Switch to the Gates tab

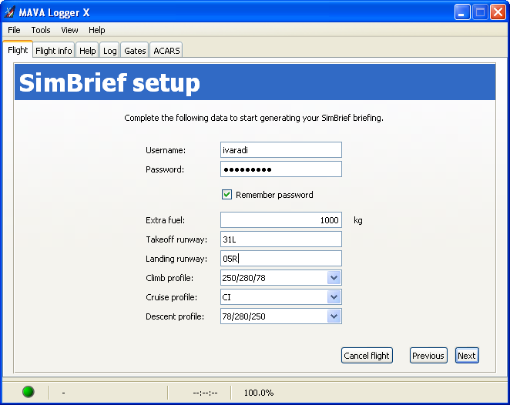135,50
